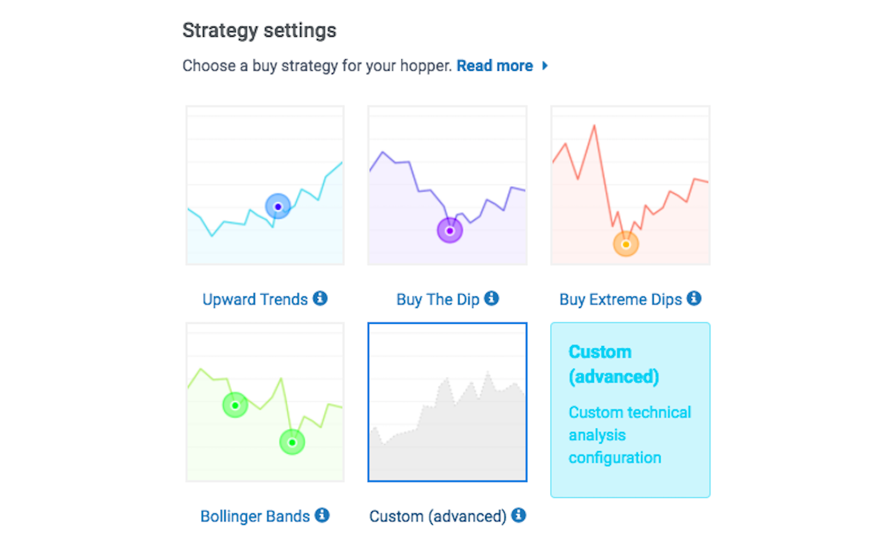Click upper green marker on Bollinger Bands chart

[235, 405]
